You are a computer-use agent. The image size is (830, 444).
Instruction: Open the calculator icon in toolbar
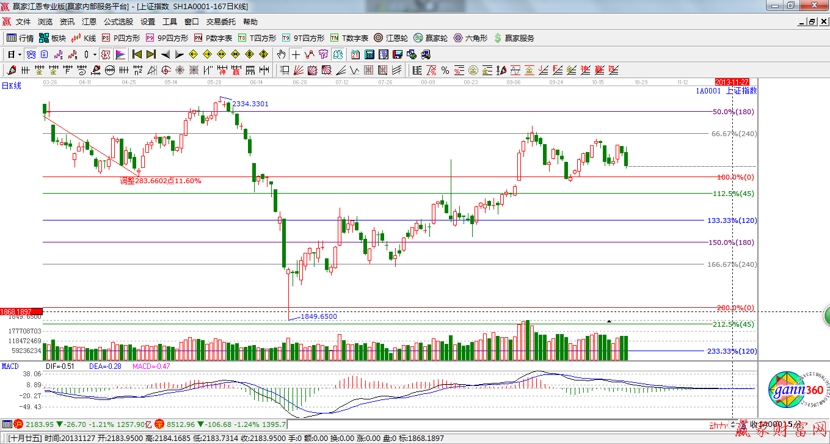(369, 54)
